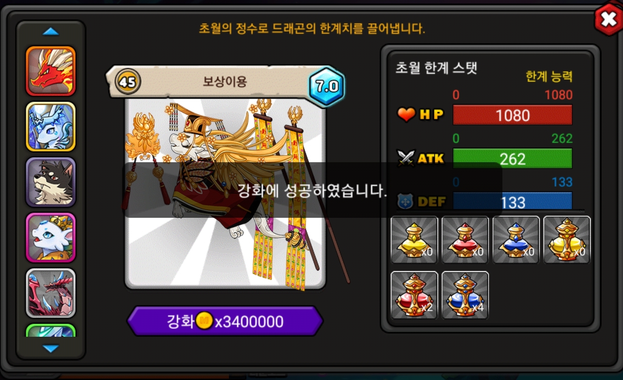Tap the large yellow essence potion x0
623x380 pixels.
[x=567, y=240]
